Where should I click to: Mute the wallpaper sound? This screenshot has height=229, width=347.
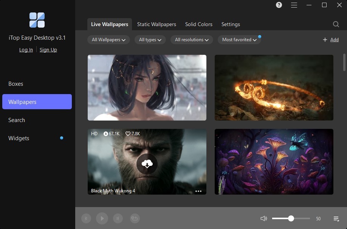[263, 218]
